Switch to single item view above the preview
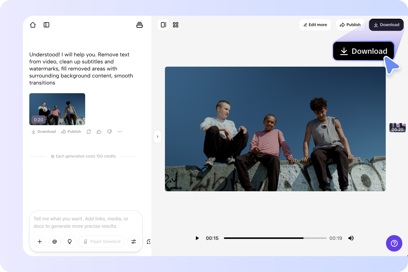 (x=163, y=25)
